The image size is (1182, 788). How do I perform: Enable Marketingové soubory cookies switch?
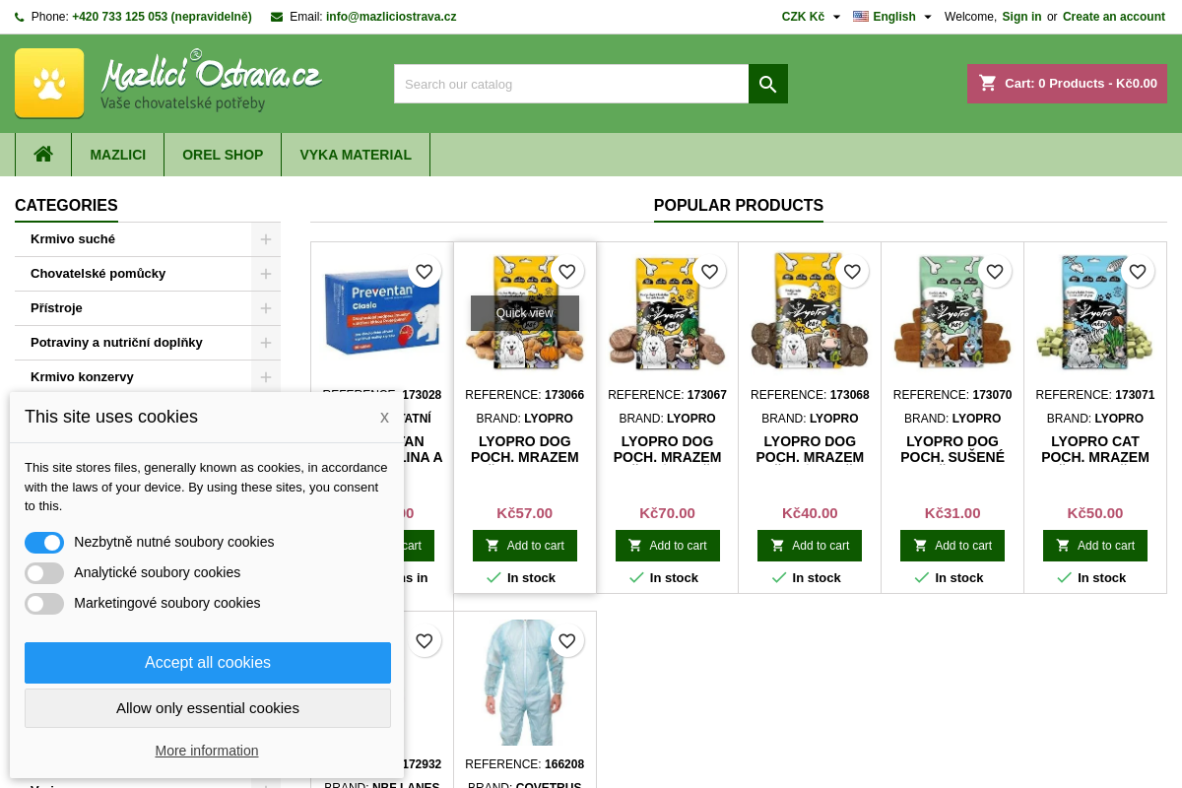[x=44, y=604]
